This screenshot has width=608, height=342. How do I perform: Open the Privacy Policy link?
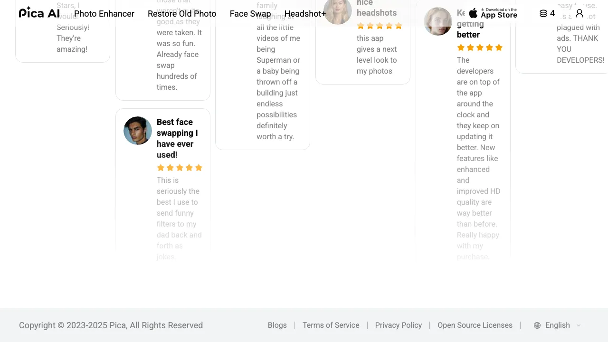tap(399, 325)
